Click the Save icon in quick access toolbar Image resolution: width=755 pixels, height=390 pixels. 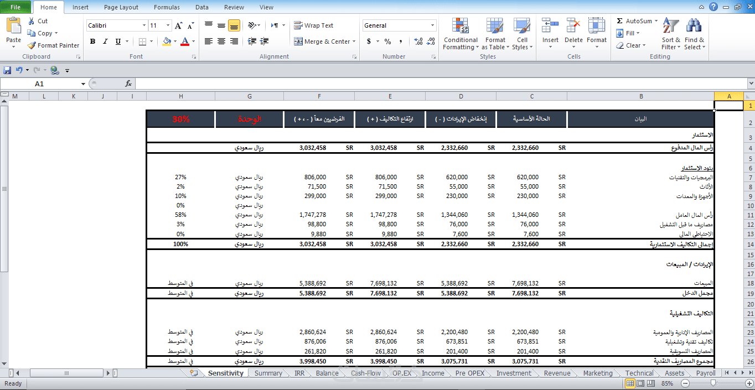pos(7,70)
